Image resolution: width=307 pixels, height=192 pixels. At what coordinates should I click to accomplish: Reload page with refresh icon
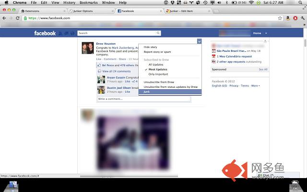(x=18, y=18)
